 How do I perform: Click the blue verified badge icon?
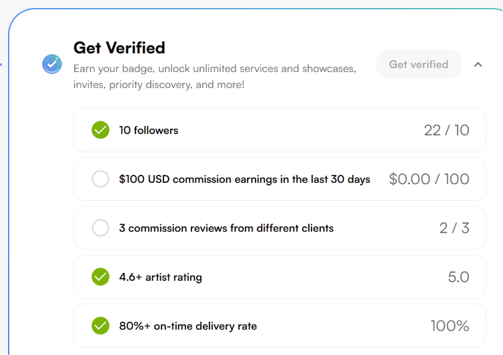click(x=52, y=64)
